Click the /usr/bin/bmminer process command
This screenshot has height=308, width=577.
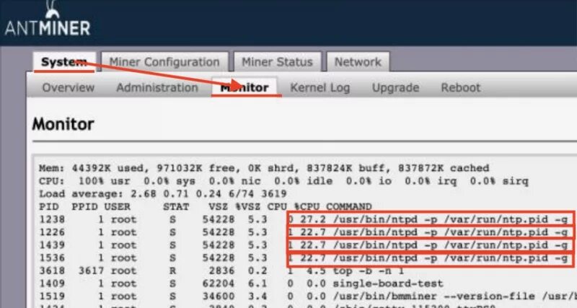click(x=455, y=296)
